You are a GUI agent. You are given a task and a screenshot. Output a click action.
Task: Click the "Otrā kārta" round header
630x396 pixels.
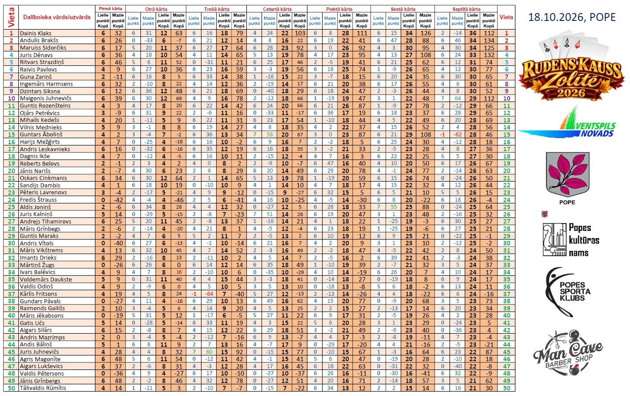tap(156, 9)
